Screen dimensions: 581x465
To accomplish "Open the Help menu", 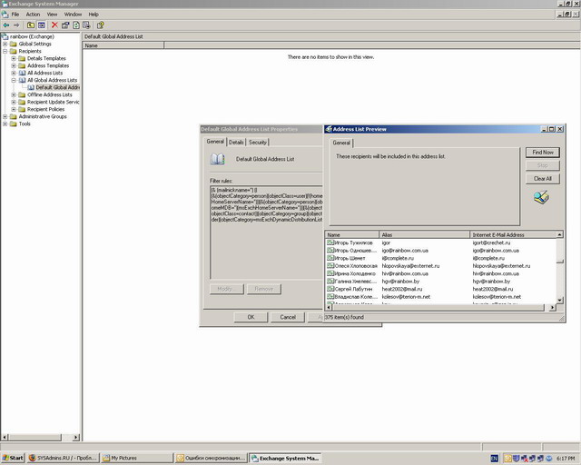I will pos(94,15).
